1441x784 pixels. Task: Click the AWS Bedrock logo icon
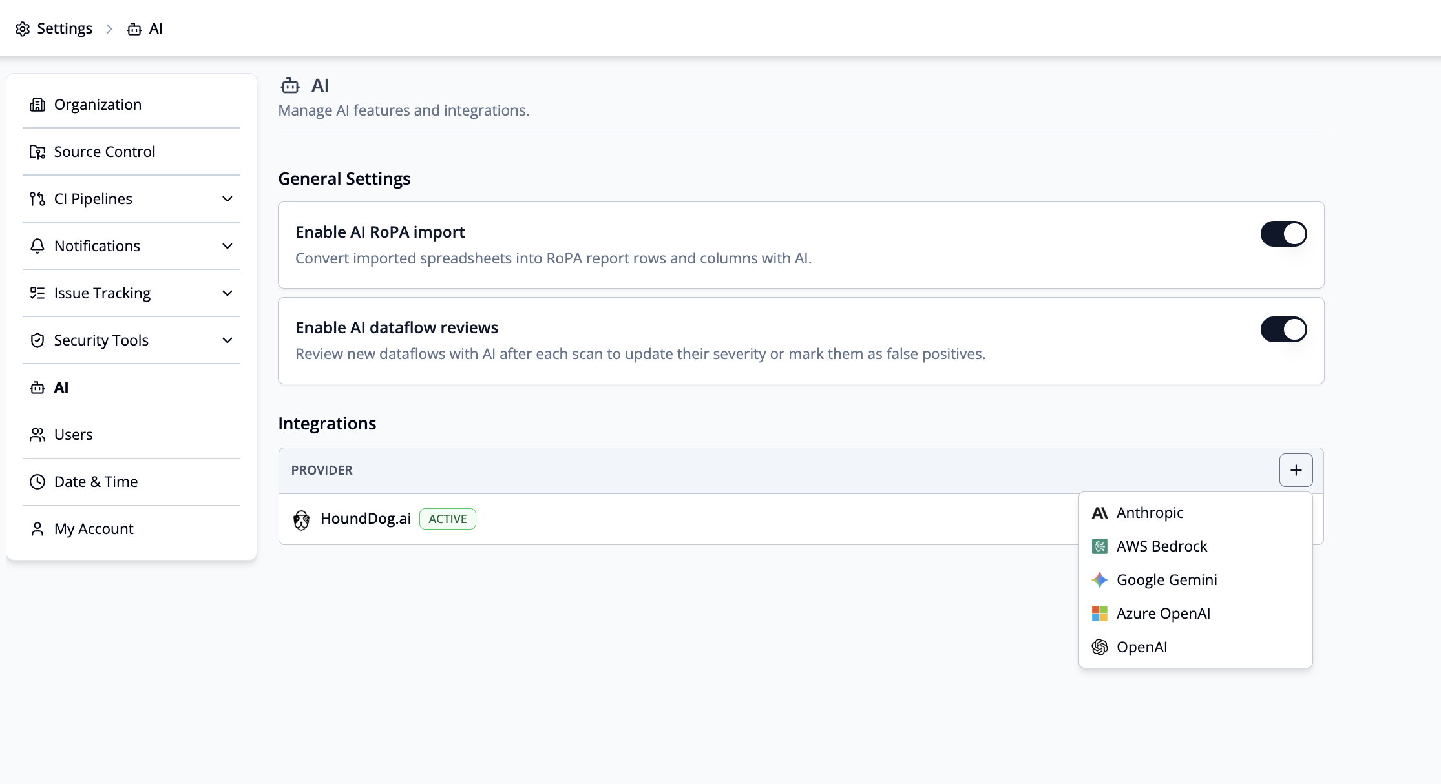1100,546
